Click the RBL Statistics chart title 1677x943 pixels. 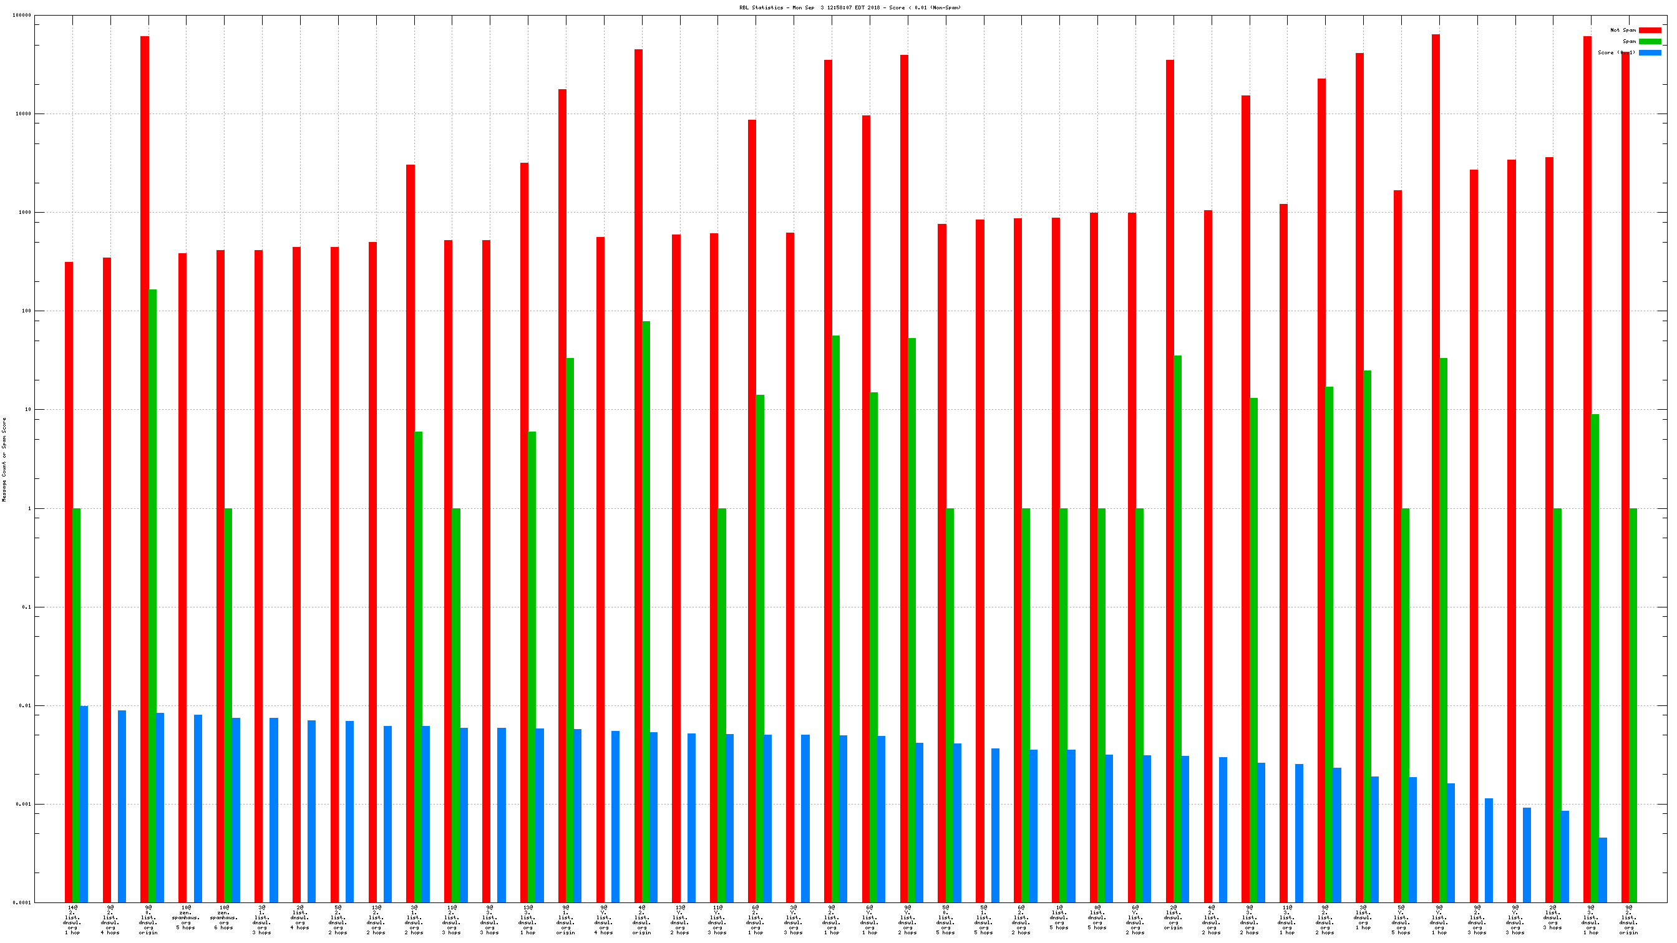[x=850, y=8]
